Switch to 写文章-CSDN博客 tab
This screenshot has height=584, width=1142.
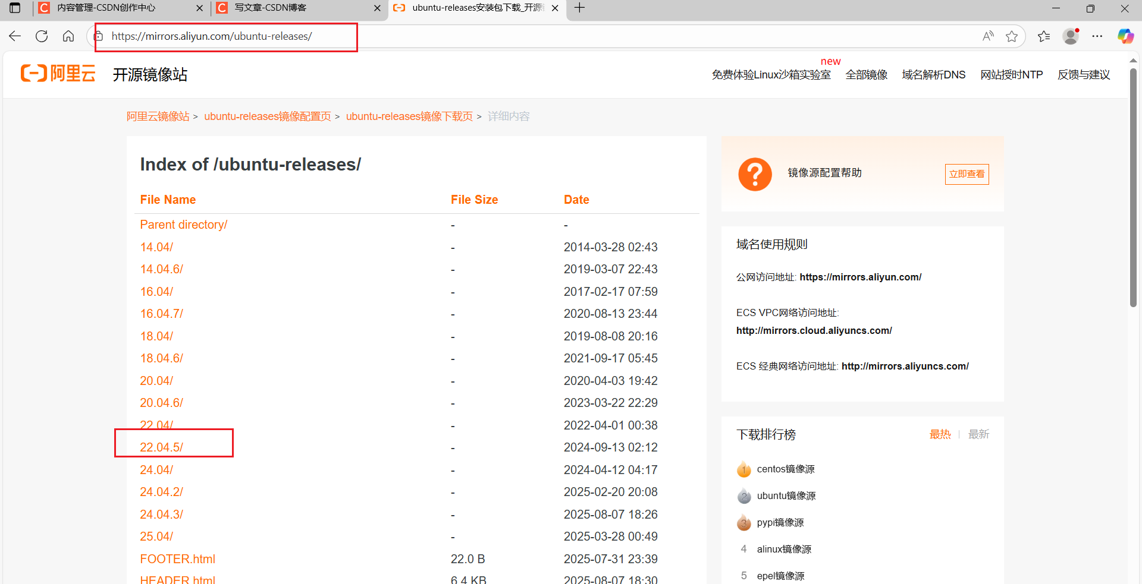pyautogui.click(x=299, y=8)
